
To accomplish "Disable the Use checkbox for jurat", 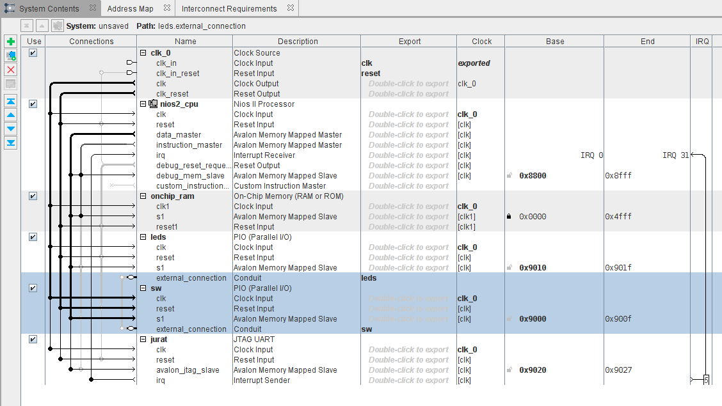I will pyautogui.click(x=33, y=340).
